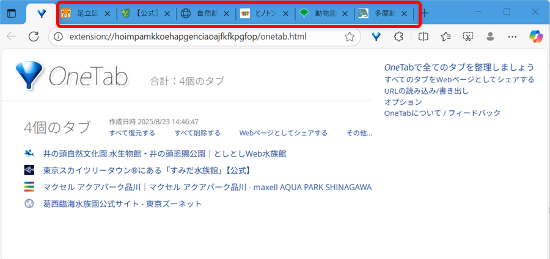Image resolution: width=550 pixels, height=259 pixels.
Task: Toggle split screen view
Action: 424,37
